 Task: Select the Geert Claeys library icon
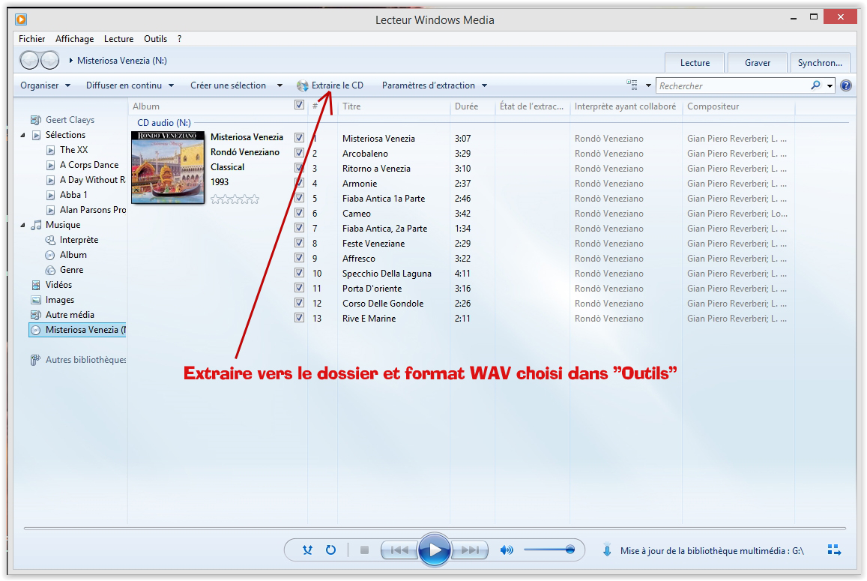pos(36,119)
